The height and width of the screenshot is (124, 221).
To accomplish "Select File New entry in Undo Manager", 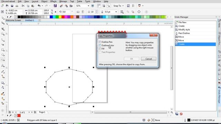I will [x=195, y=22].
